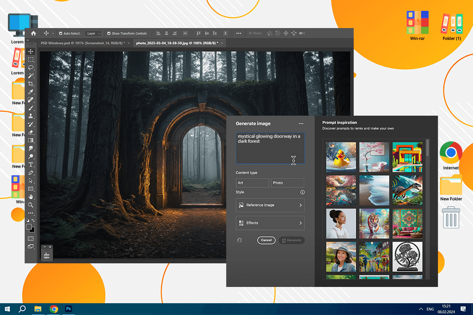Open Generate image more options menu
This screenshot has width=473, height=315.
[301, 124]
